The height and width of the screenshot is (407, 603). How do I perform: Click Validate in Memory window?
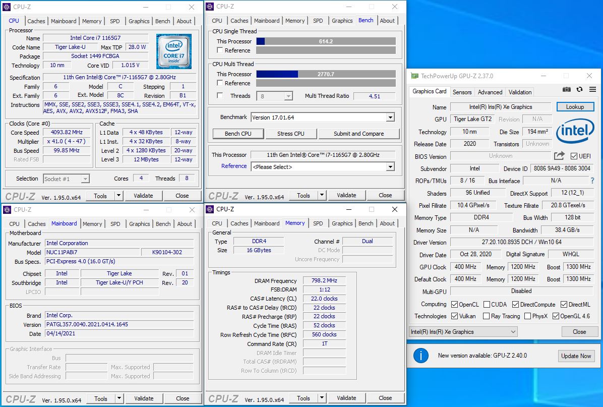(346, 398)
